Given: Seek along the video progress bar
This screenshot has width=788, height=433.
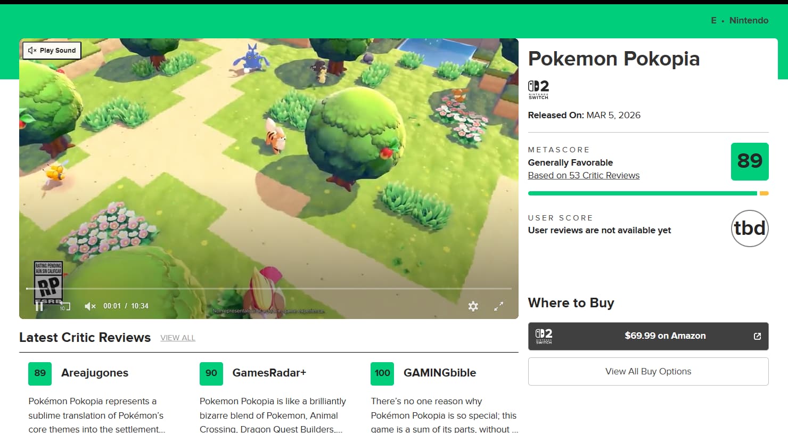Looking at the screenshot, I should (x=269, y=289).
